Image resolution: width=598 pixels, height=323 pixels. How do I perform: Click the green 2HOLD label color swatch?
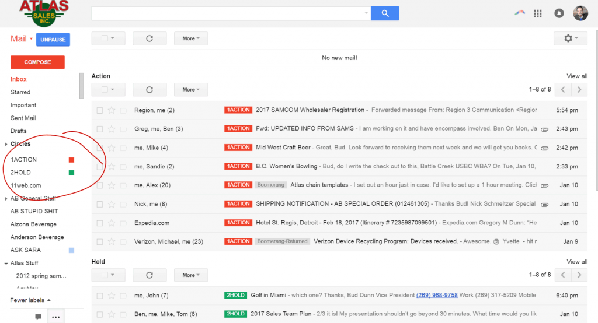[x=71, y=173]
